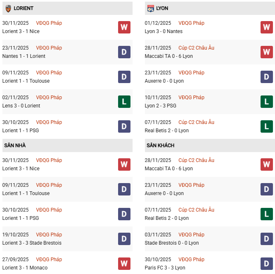Viewport: 275px width, 274px height.
Task: Select the LORIENT team heading
Action: point(24,8)
